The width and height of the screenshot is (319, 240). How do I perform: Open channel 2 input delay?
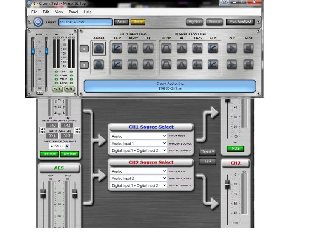coord(132,65)
